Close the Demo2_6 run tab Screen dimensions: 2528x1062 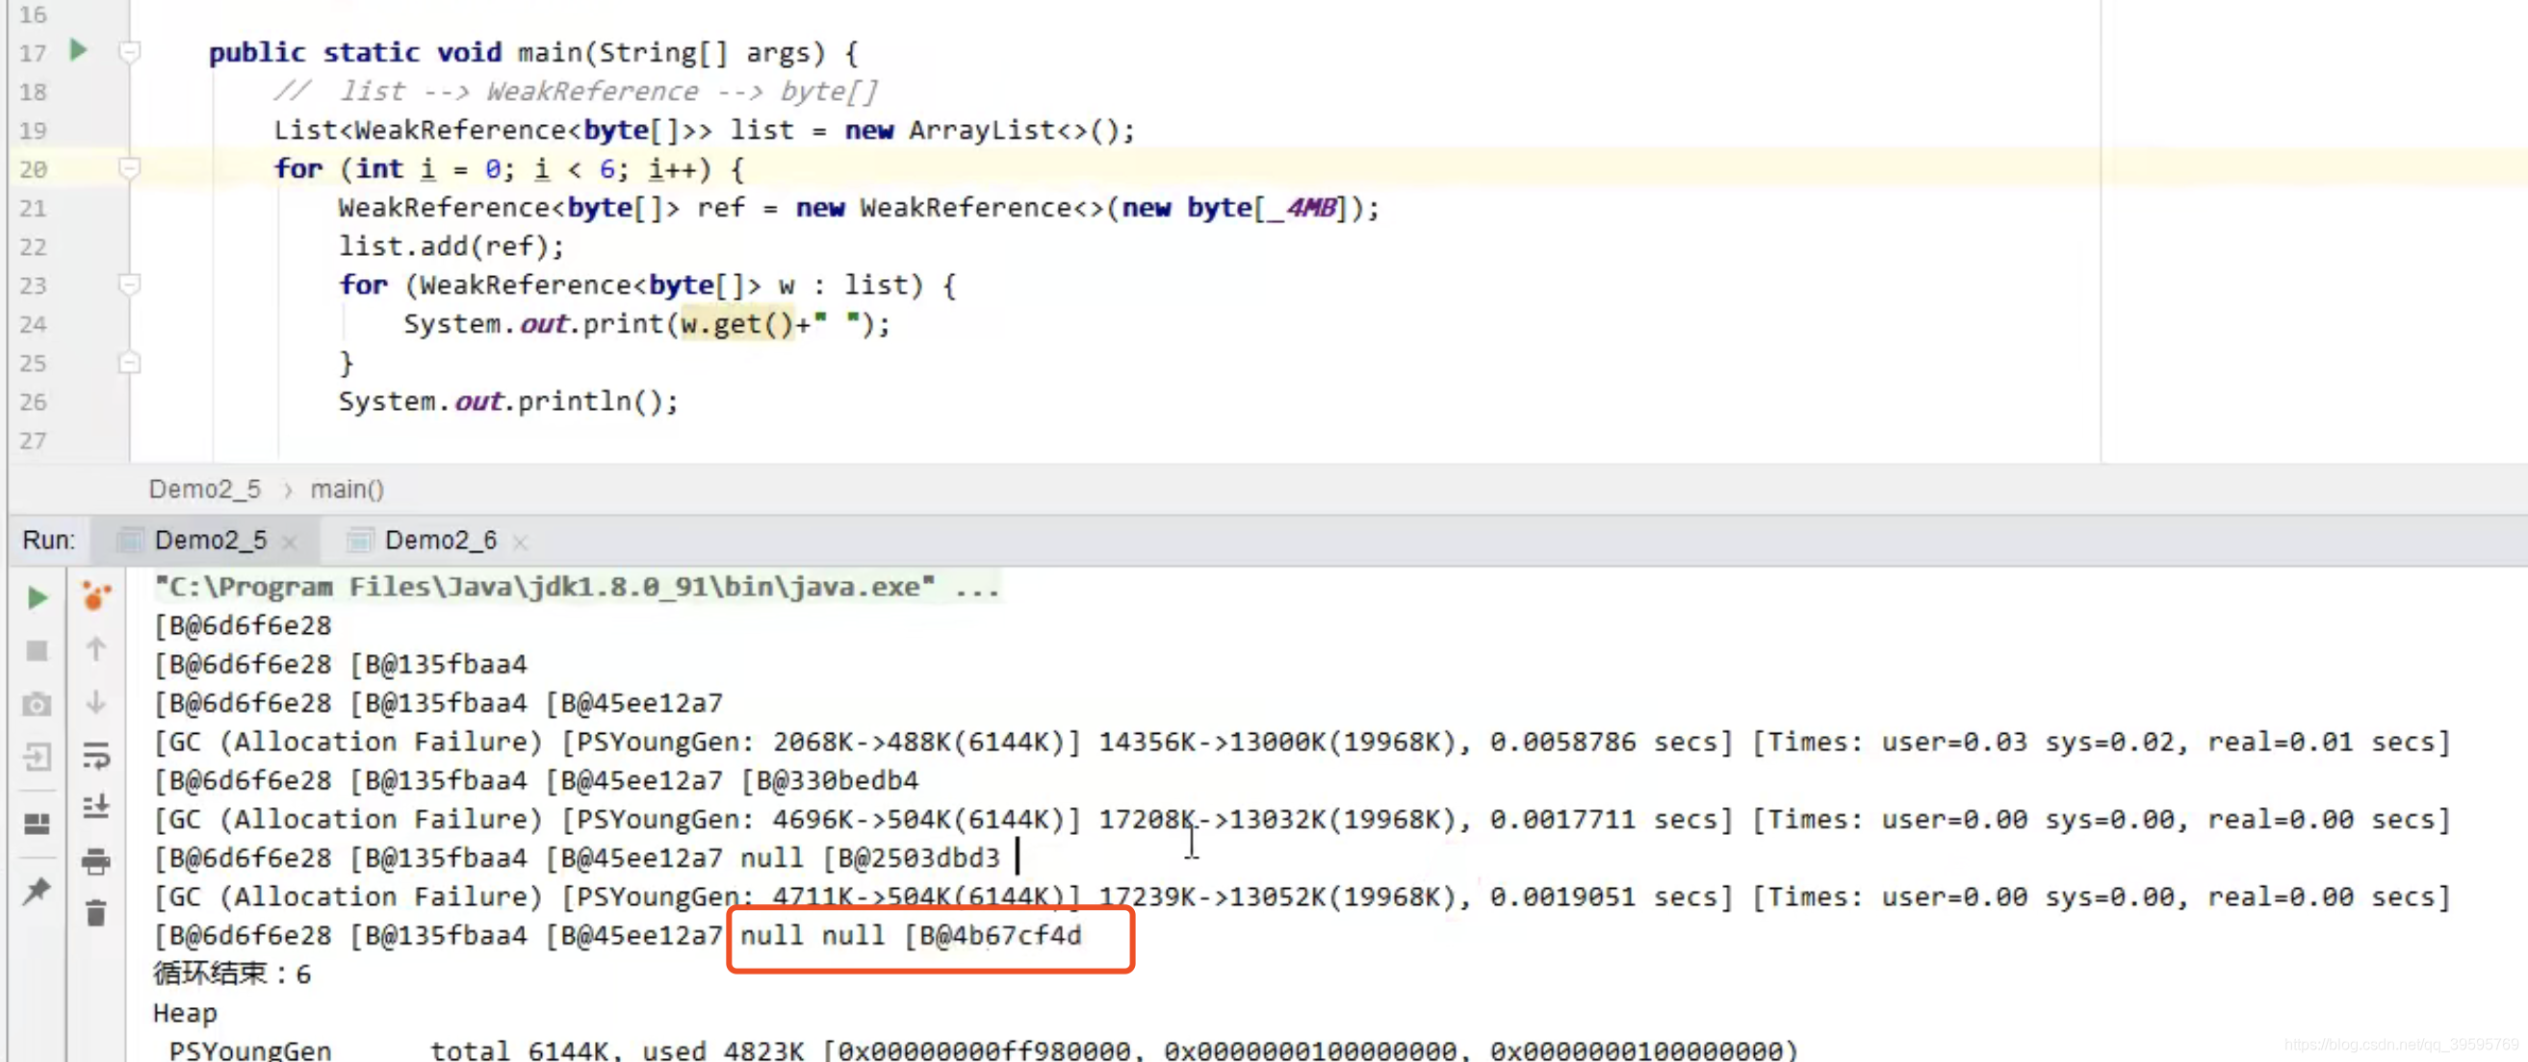point(520,542)
